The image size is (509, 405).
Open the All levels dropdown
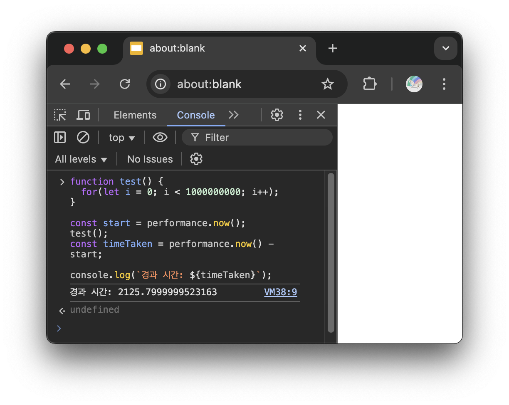81,159
